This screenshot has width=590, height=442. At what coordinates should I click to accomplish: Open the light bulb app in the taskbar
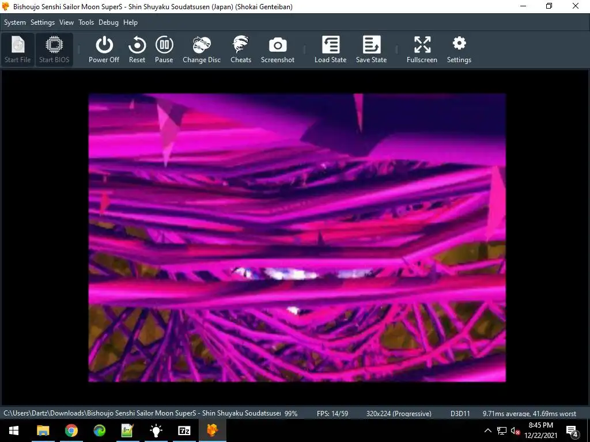156,430
